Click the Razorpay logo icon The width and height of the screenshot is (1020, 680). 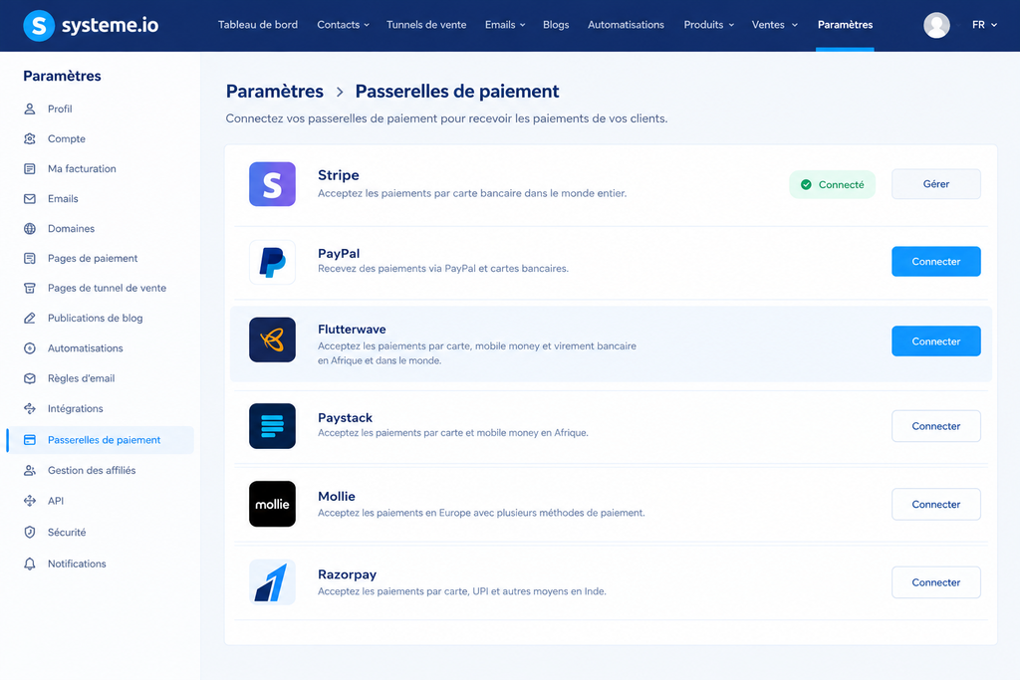coord(272,581)
